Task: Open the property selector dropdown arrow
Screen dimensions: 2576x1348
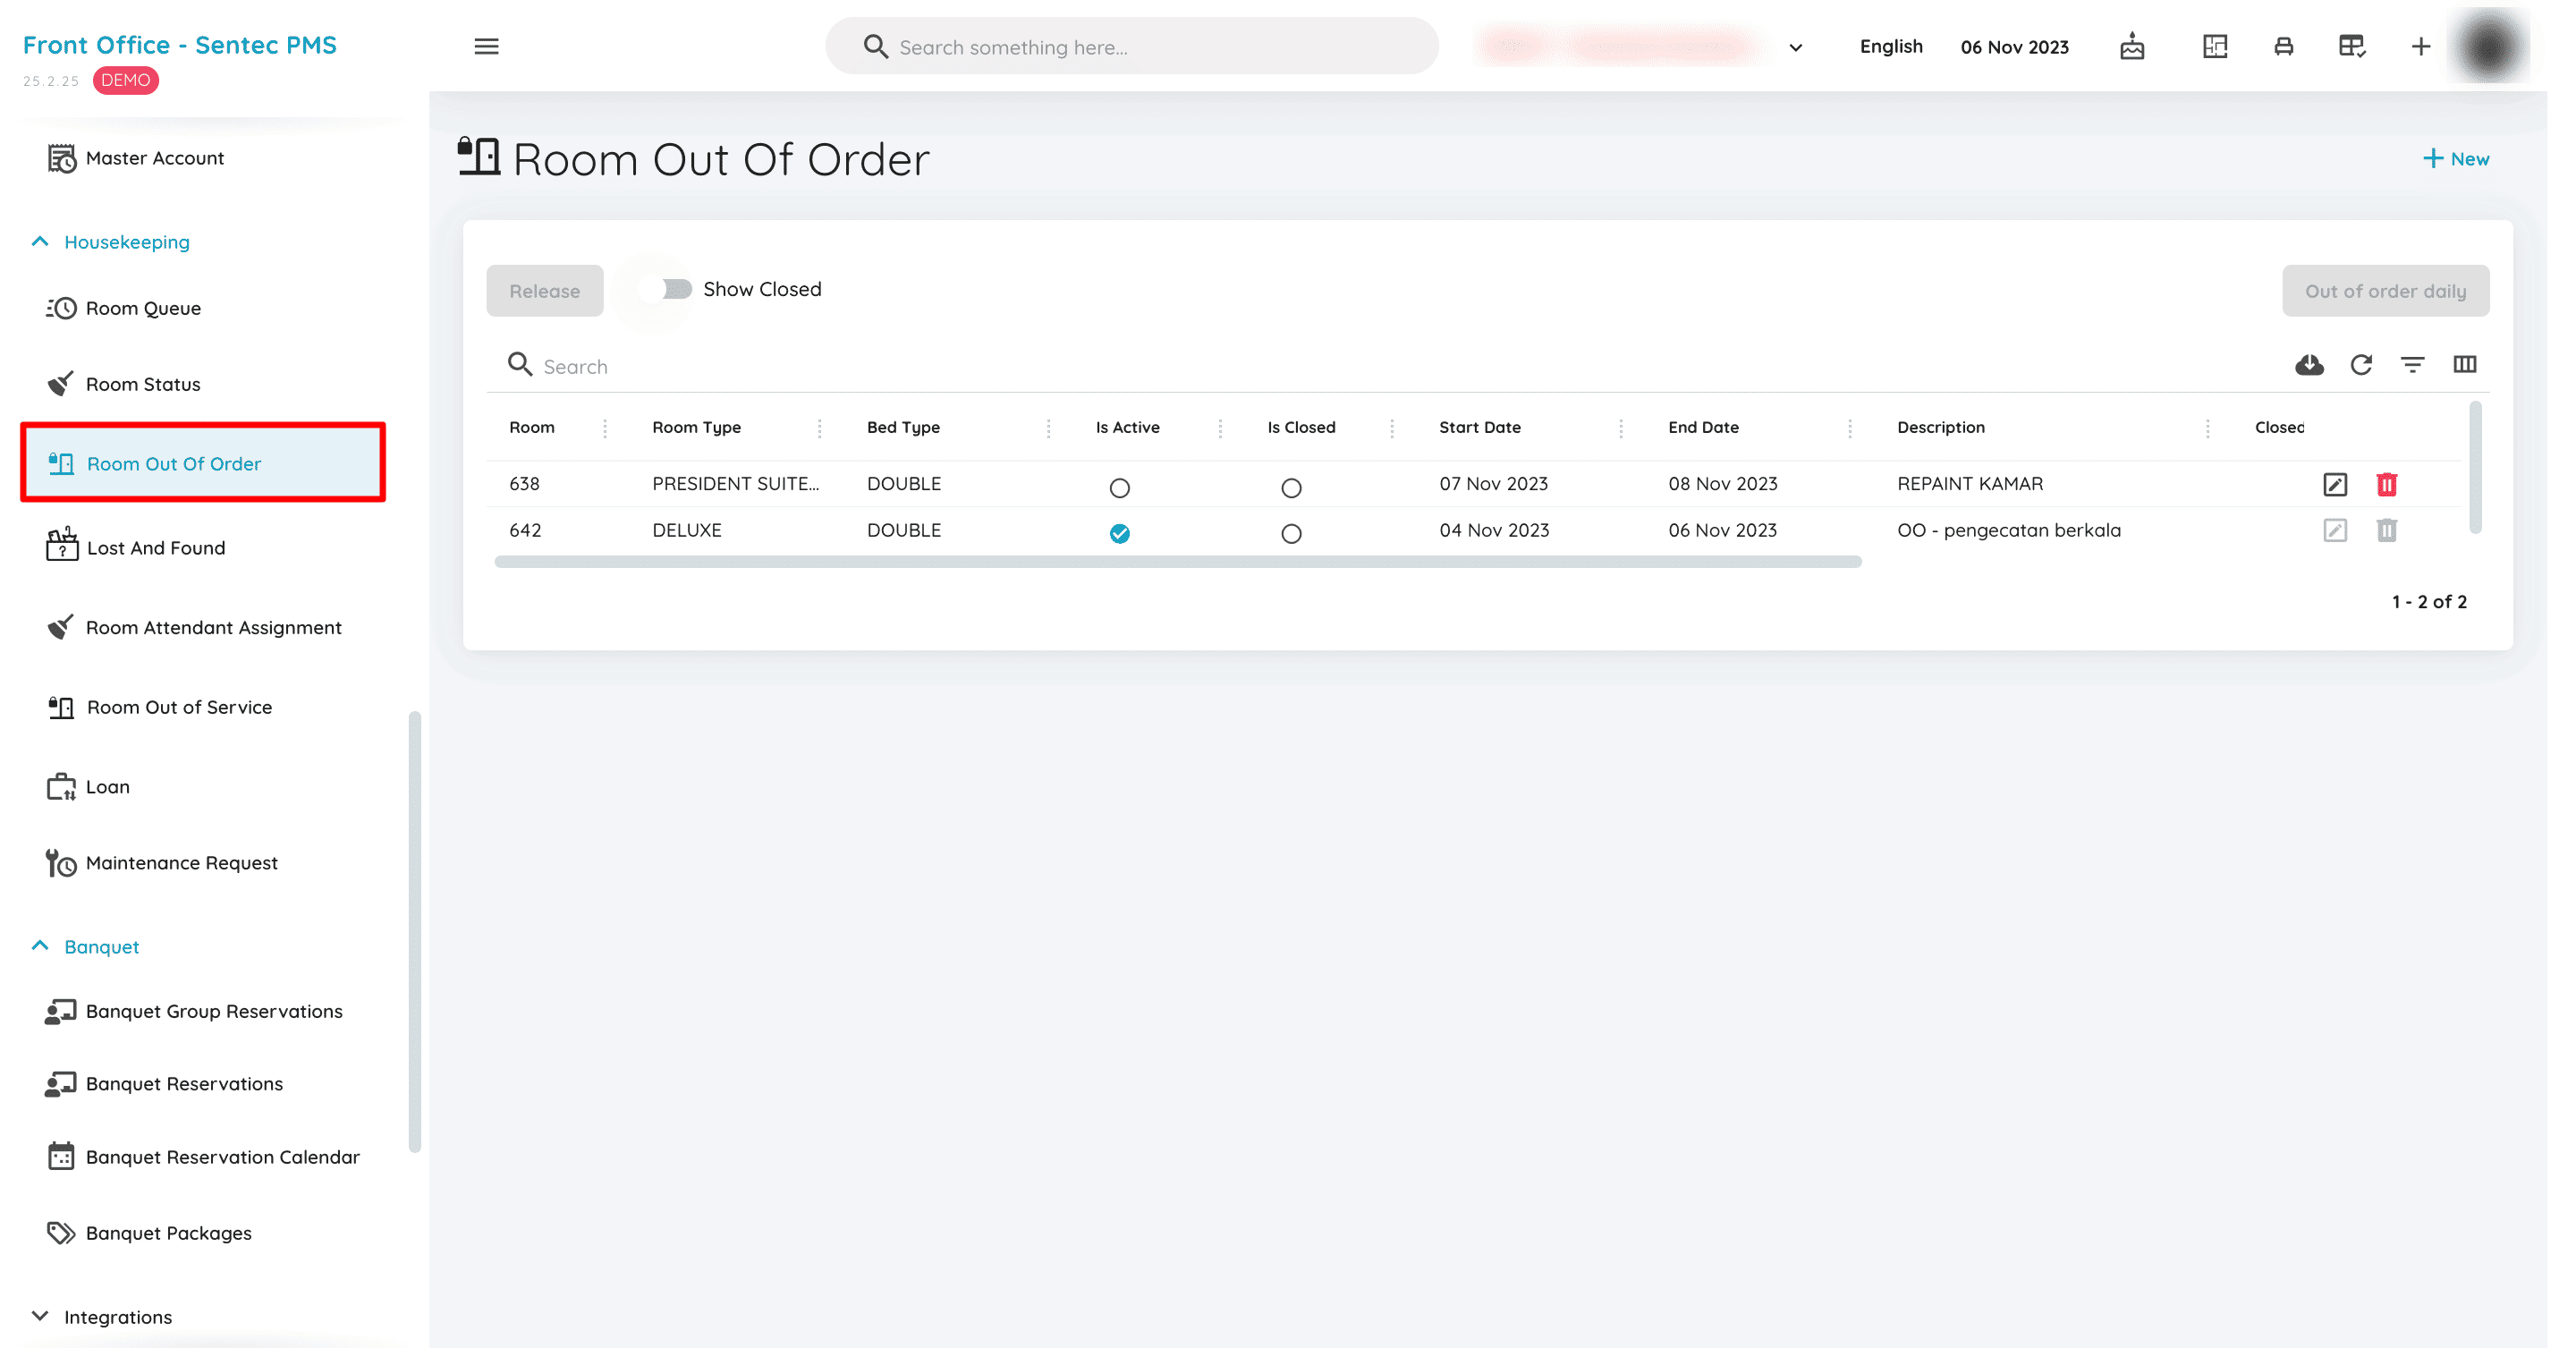Action: click(1796, 47)
